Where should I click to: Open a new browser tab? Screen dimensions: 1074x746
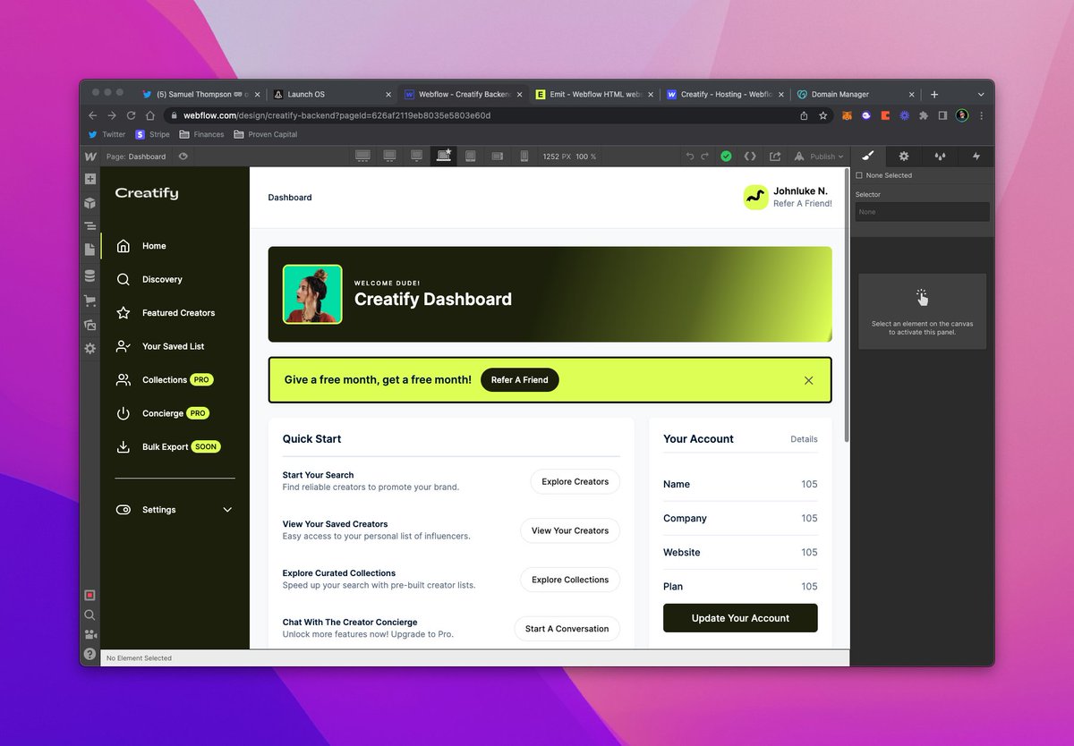click(x=934, y=94)
